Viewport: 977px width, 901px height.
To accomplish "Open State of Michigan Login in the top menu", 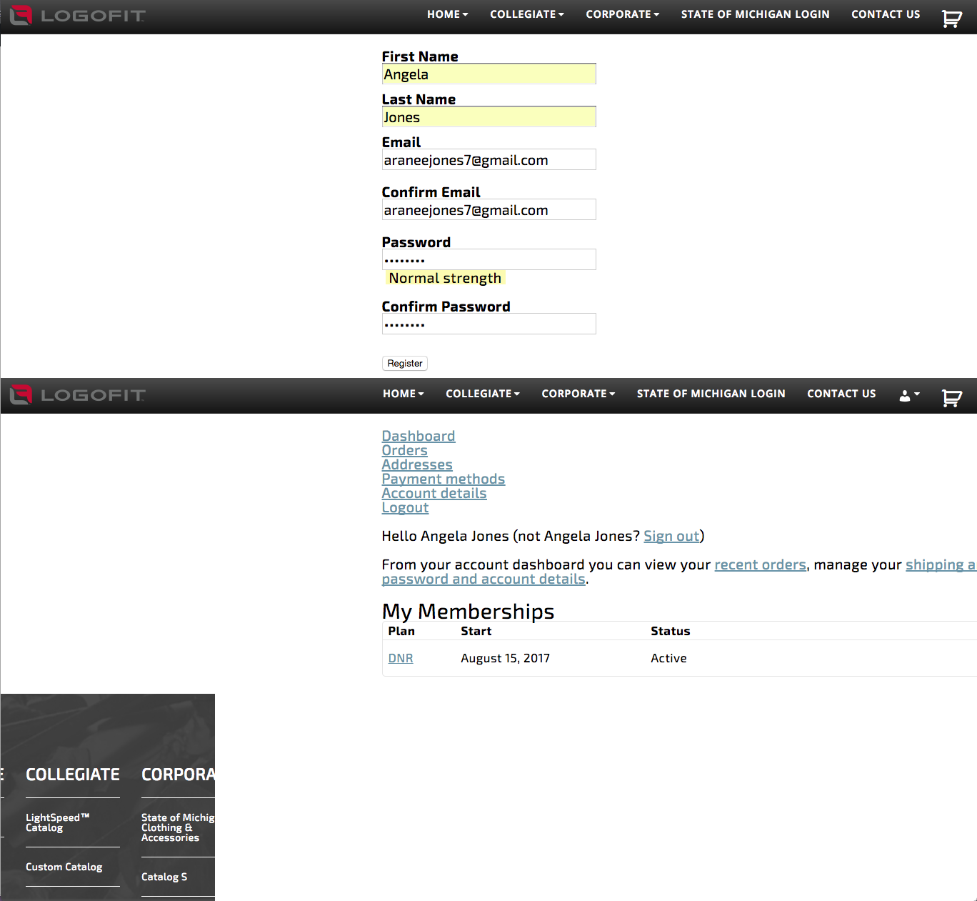I will pos(755,14).
